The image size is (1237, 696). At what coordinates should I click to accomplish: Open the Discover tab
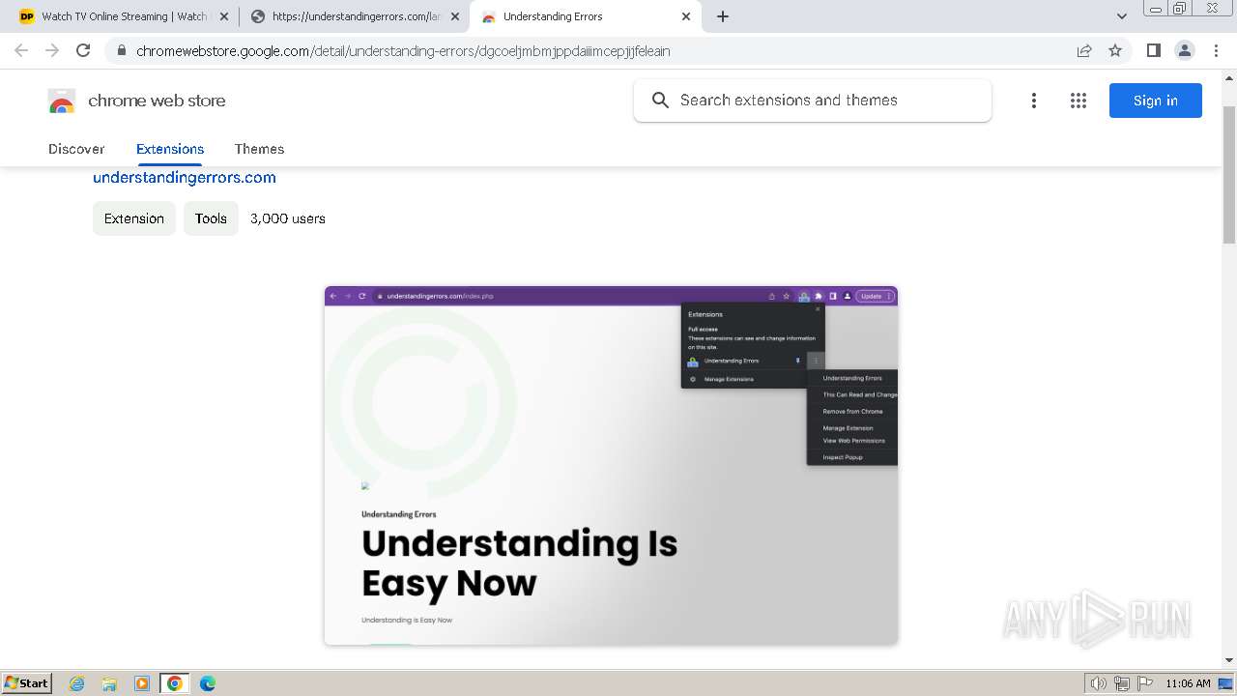[x=76, y=149]
